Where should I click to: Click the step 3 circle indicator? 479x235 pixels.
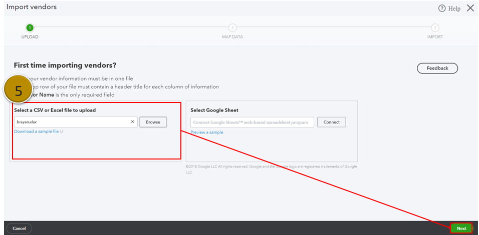tap(435, 28)
